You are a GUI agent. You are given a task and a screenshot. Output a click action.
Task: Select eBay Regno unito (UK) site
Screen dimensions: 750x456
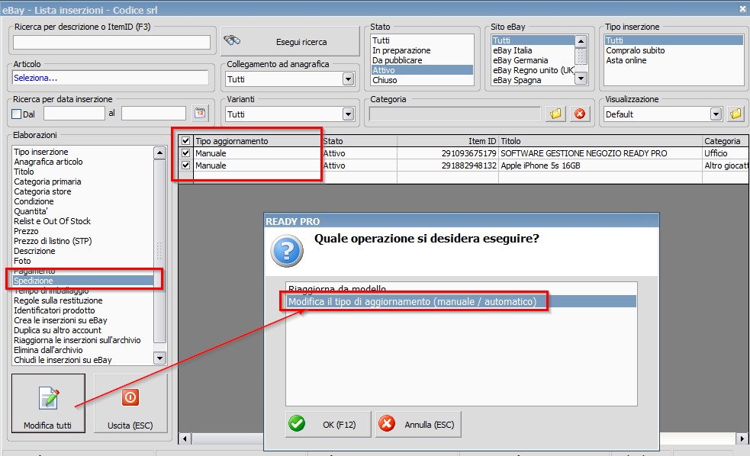coord(533,70)
